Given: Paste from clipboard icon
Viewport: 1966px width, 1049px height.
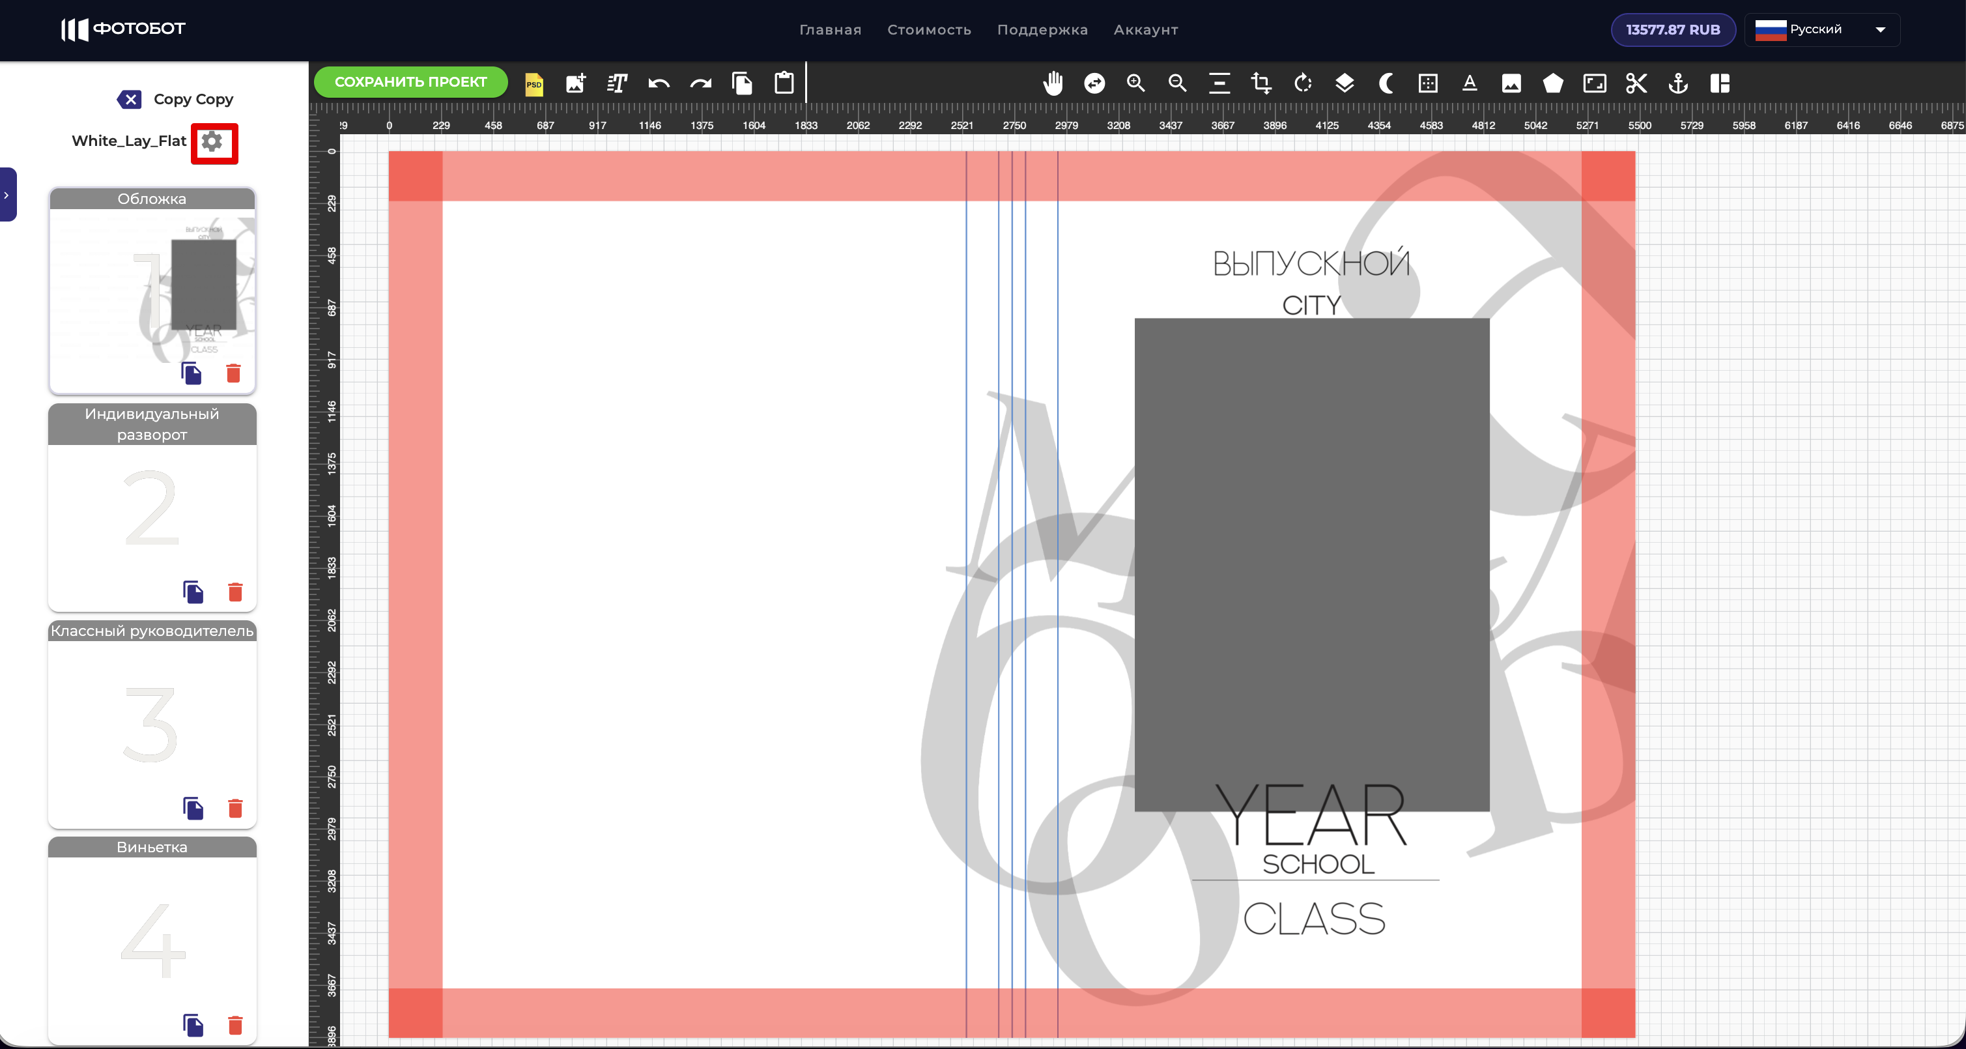Looking at the screenshot, I should [784, 83].
